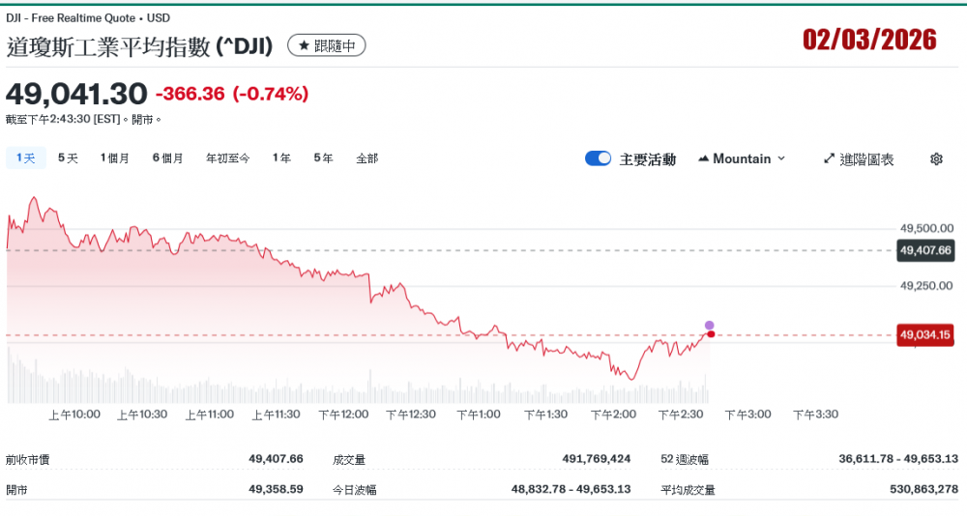Click the star icon in the follow button
Screen dimensions: 967x516
[x=304, y=45]
